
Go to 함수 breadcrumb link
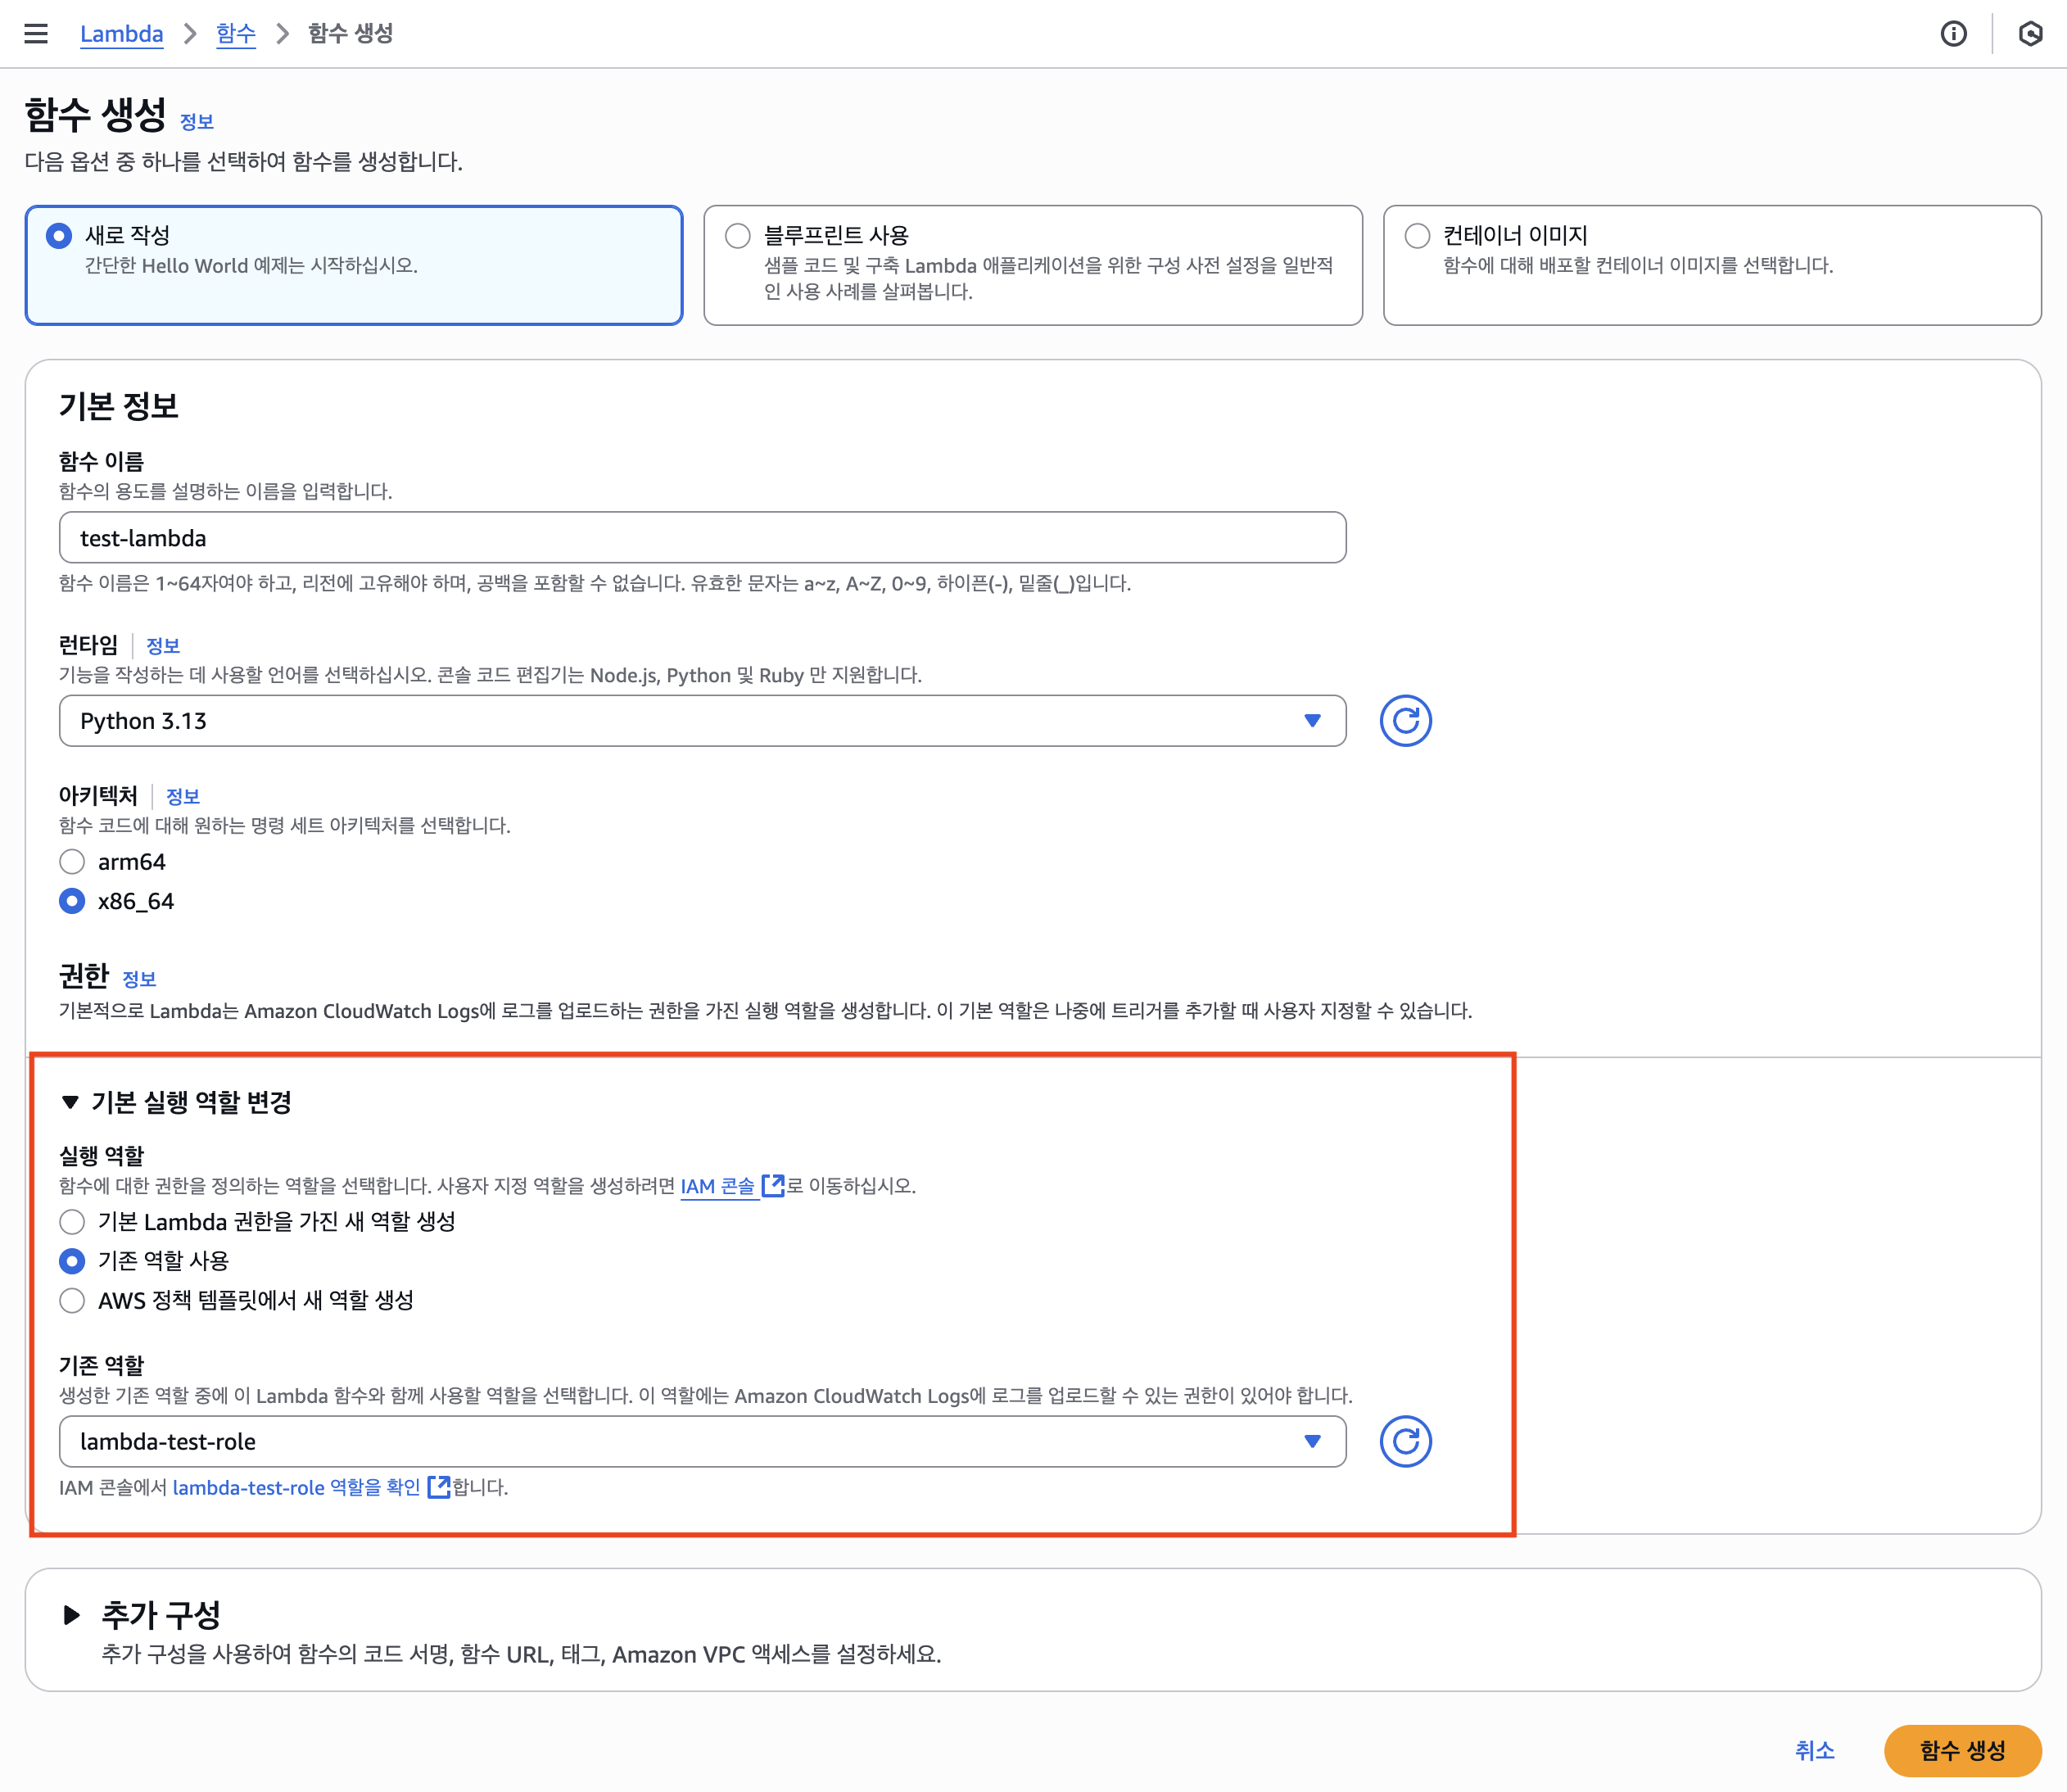(236, 34)
